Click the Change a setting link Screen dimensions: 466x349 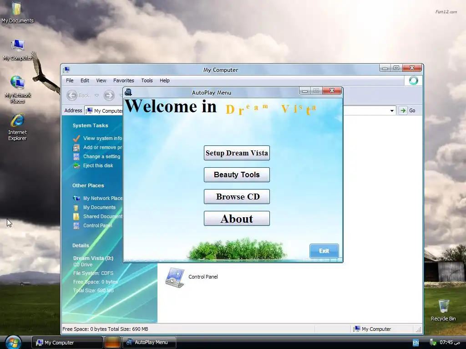pyautogui.click(x=101, y=156)
